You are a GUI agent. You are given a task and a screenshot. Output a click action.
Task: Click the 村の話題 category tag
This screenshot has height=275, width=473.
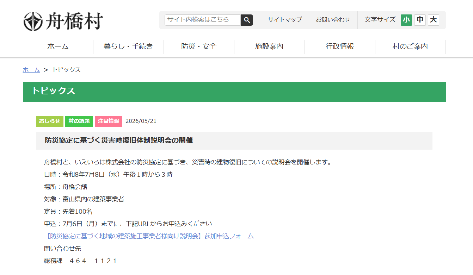click(x=79, y=121)
